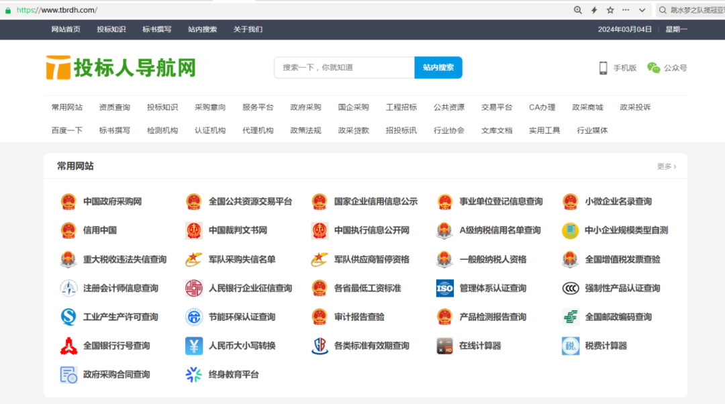
Task: Click the 中国裁判文书网 icon
Action: pyautogui.click(x=194, y=230)
